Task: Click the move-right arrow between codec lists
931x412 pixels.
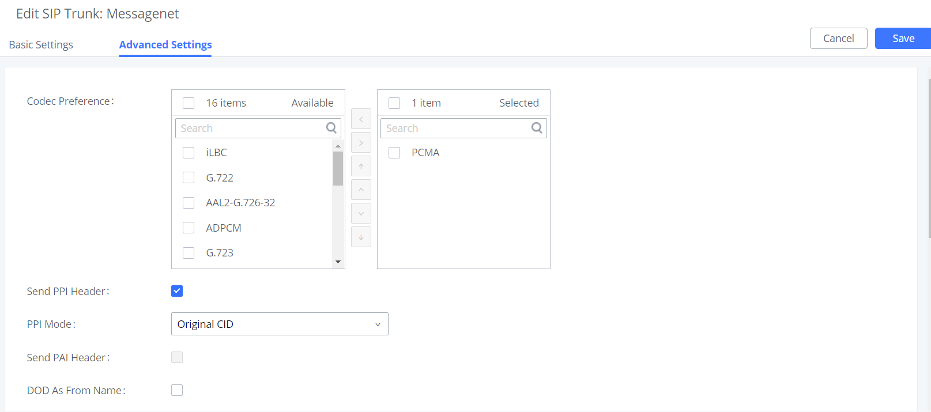Action: coord(361,142)
